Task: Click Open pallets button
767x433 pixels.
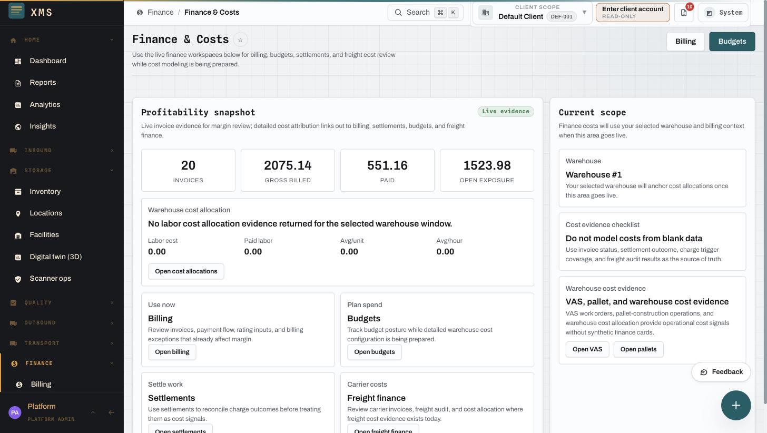Action: pos(638,349)
